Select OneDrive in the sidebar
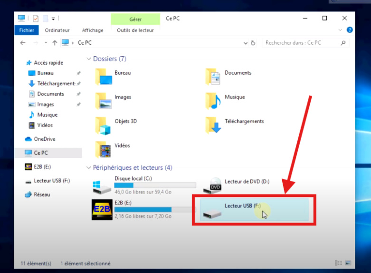The height and width of the screenshot is (273, 371). 45,139
